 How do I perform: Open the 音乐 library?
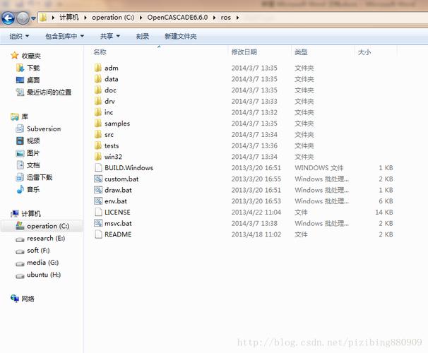tap(33, 189)
